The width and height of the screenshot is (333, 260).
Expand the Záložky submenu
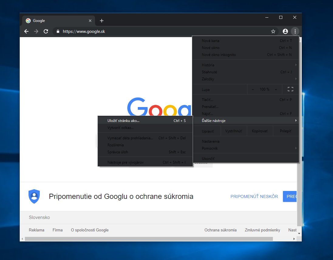[x=246, y=79]
